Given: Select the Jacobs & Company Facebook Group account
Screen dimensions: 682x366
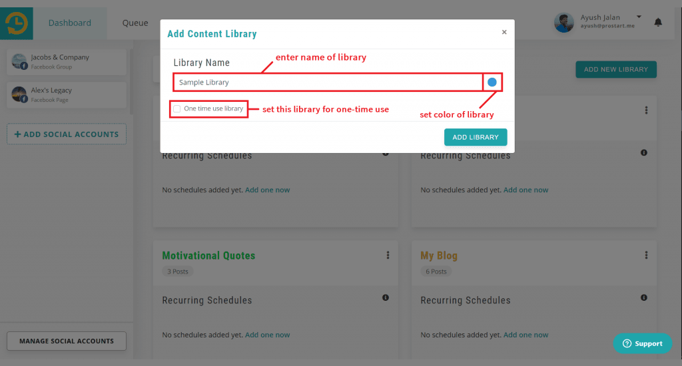Looking at the screenshot, I should [x=67, y=62].
